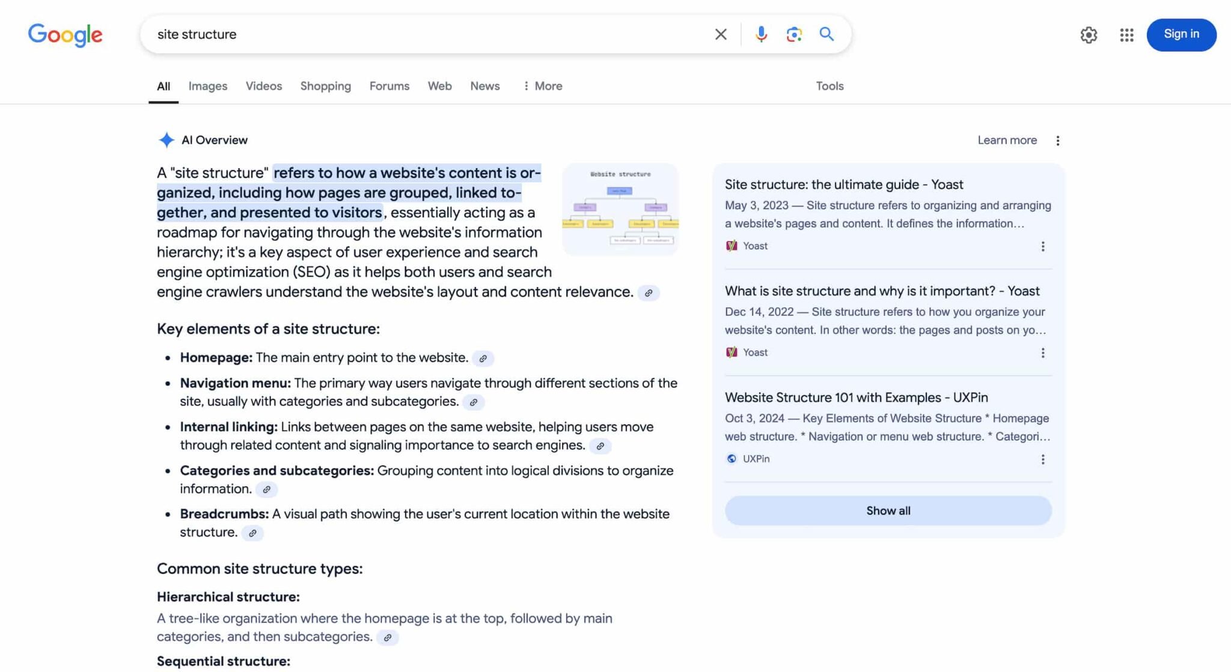Start voice search with the microphone icon
Image resolution: width=1231 pixels, height=672 pixels.
761,34
